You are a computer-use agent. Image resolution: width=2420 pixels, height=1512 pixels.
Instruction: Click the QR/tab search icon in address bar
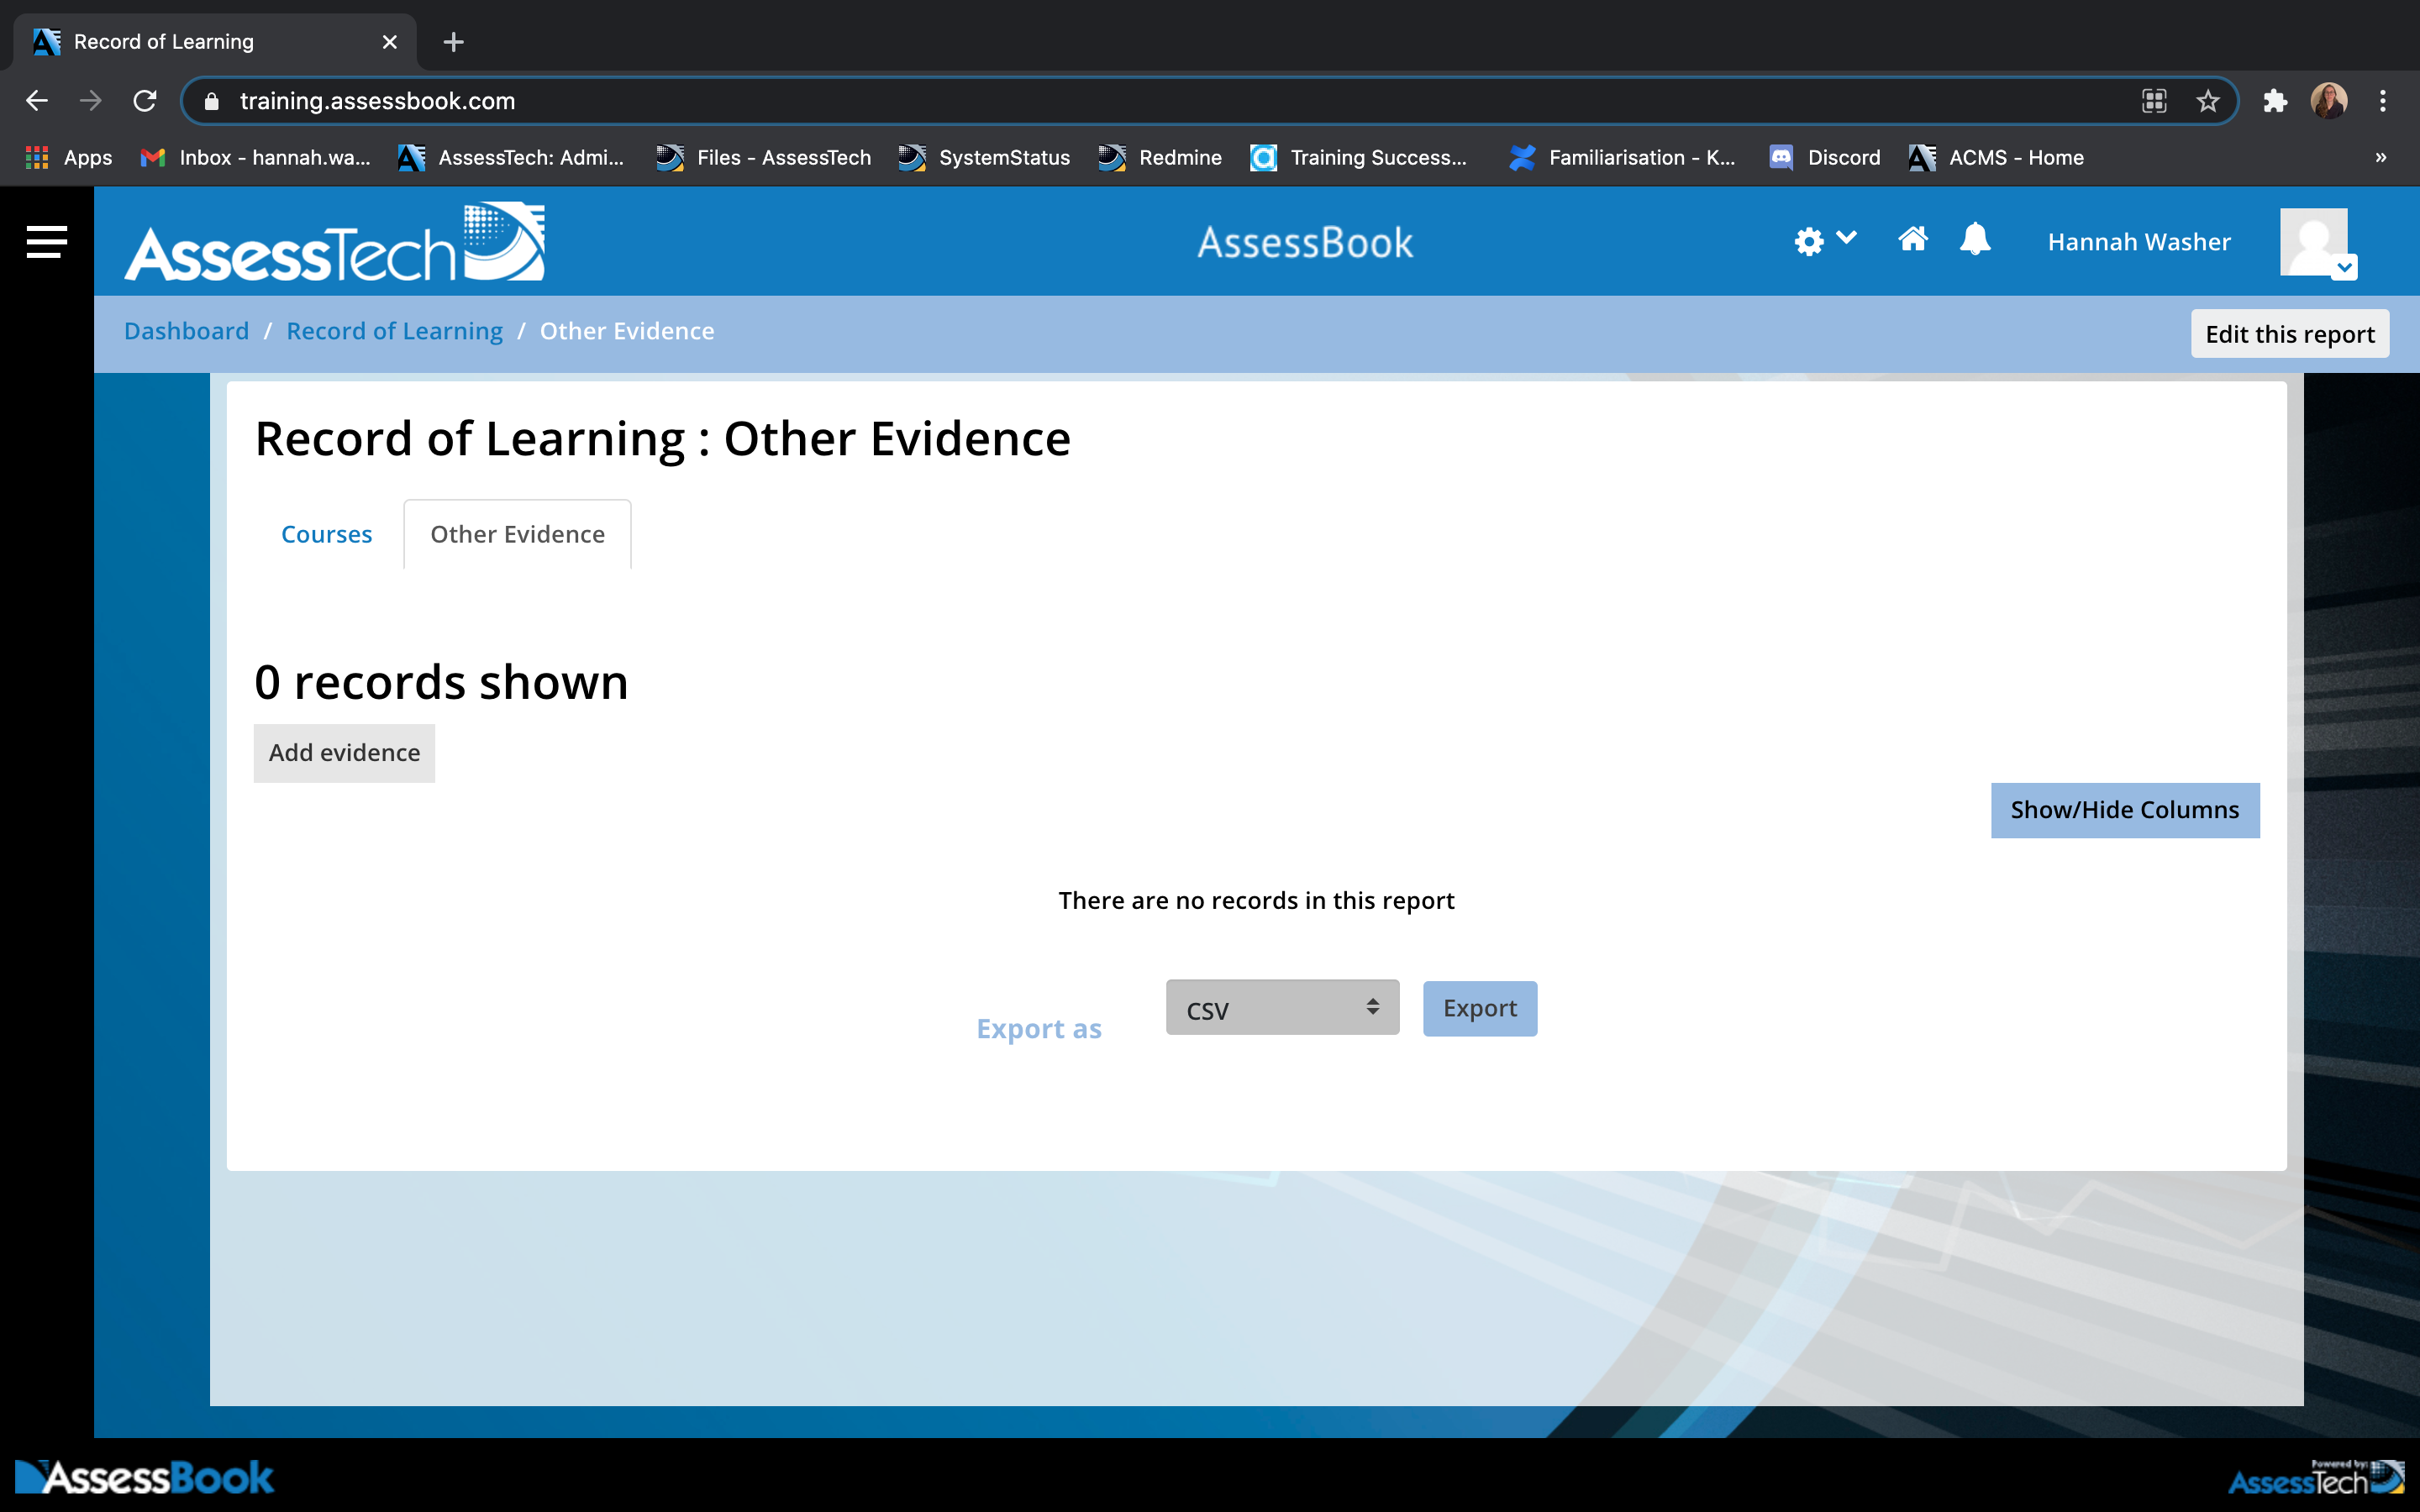pos(2154,101)
